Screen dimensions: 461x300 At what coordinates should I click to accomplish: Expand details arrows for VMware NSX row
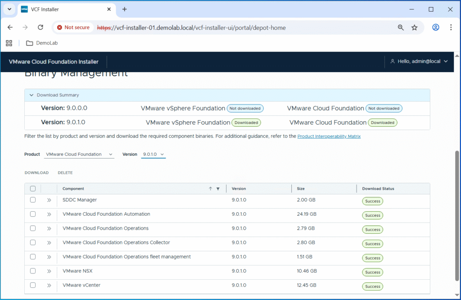click(x=49, y=271)
